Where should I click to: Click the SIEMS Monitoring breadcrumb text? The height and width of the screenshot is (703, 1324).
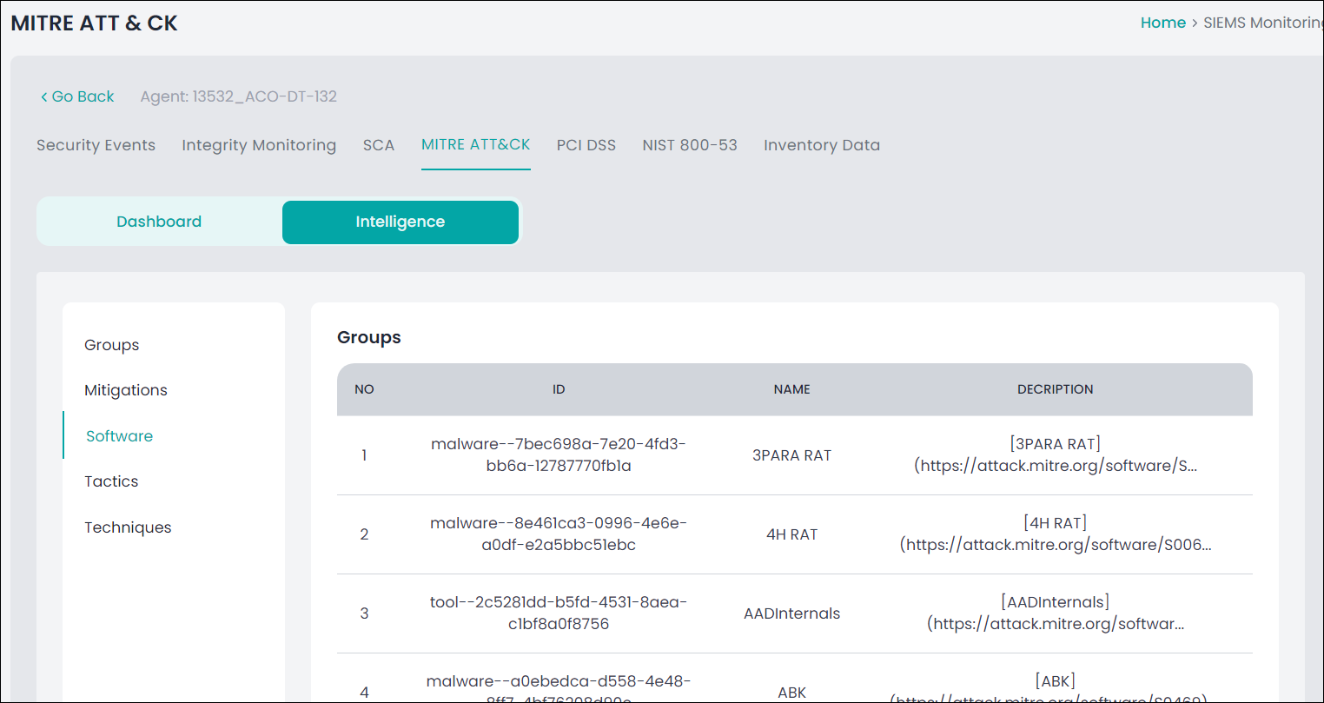(x=1263, y=23)
